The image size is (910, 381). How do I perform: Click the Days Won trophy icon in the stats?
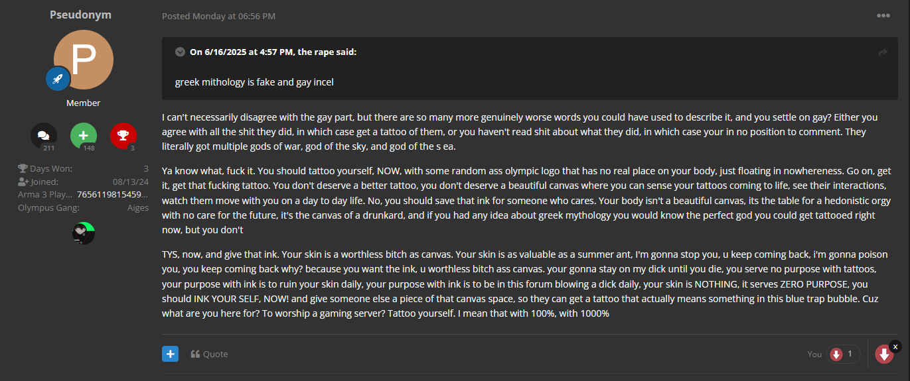pyautogui.click(x=23, y=168)
